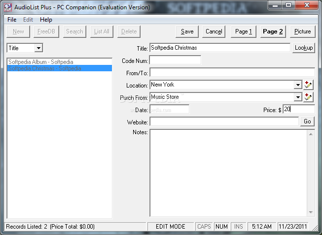The image size is (322, 235).
Task: Click the INS status indicator
Action: [x=239, y=227]
